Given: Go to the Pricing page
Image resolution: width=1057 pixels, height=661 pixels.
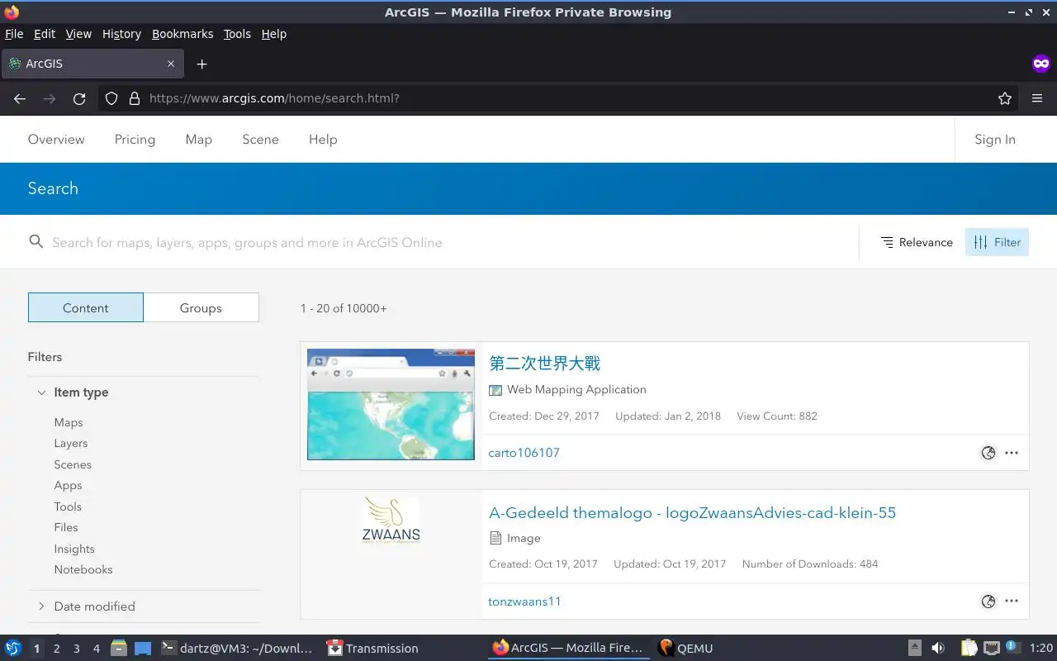Looking at the screenshot, I should point(135,140).
